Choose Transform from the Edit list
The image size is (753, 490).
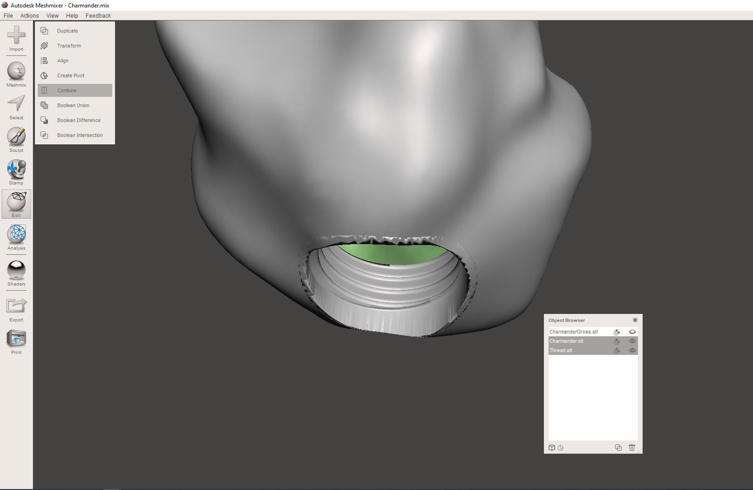75,46
